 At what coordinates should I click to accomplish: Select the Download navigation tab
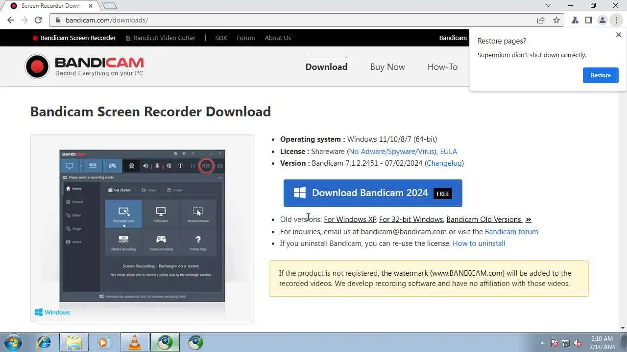[326, 67]
